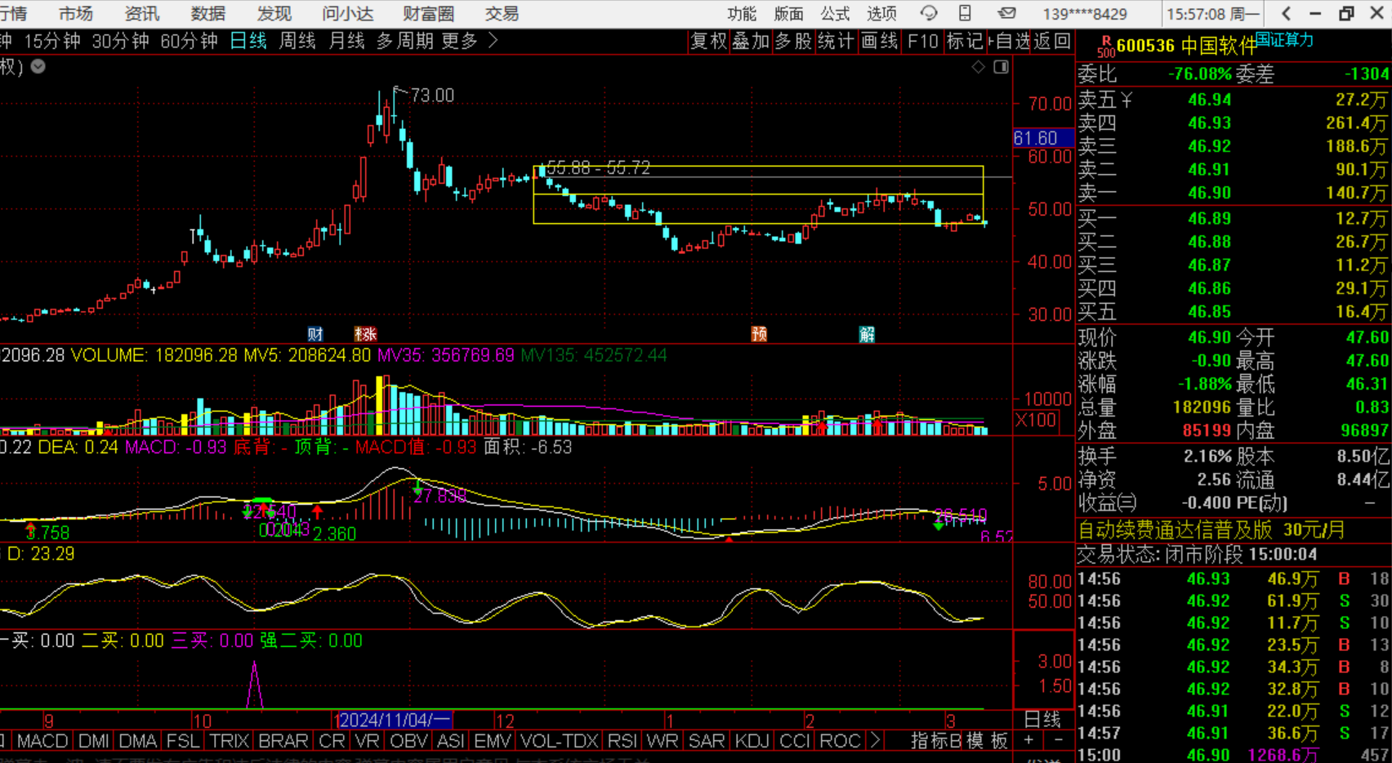The image size is (1392, 763).
Task: Open the 功能 menu
Action: click(742, 13)
